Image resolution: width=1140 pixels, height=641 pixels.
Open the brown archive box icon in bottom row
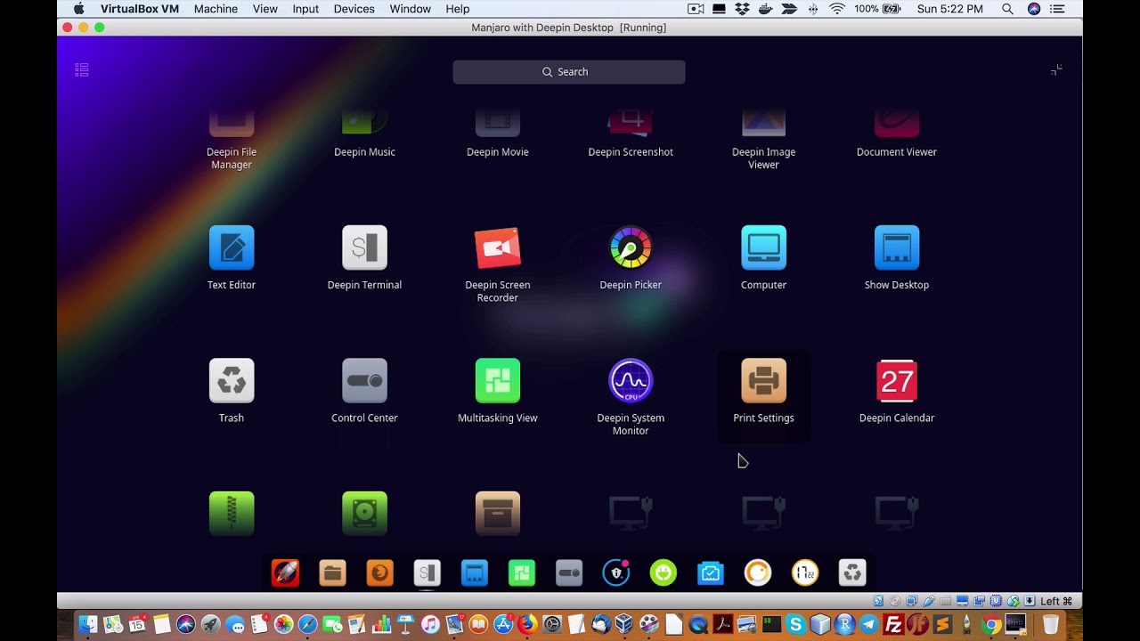tap(498, 514)
